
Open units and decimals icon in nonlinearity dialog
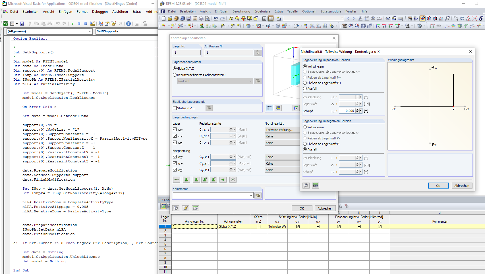point(315,185)
